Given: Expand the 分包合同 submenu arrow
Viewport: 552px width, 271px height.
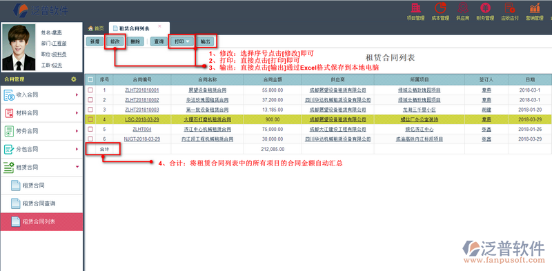Looking at the screenshot, I should tap(77, 149).
